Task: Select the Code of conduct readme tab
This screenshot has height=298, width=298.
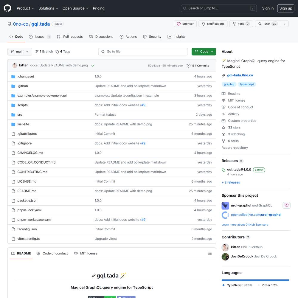Action: (x=52, y=253)
